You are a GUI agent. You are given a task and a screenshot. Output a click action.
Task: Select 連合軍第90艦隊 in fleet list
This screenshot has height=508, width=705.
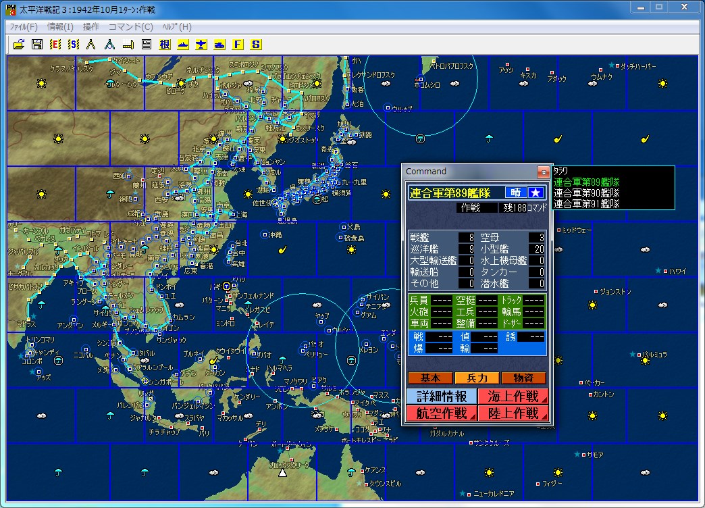(x=586, y=193)
